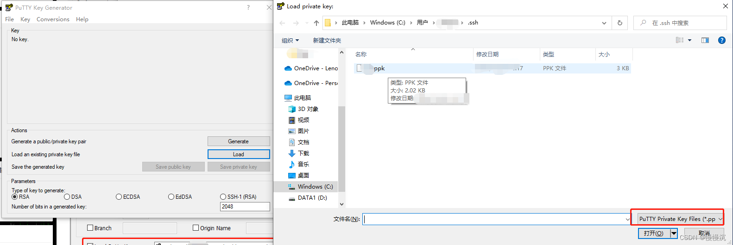Click 新建文件夹 button

[x=327, y=41]
